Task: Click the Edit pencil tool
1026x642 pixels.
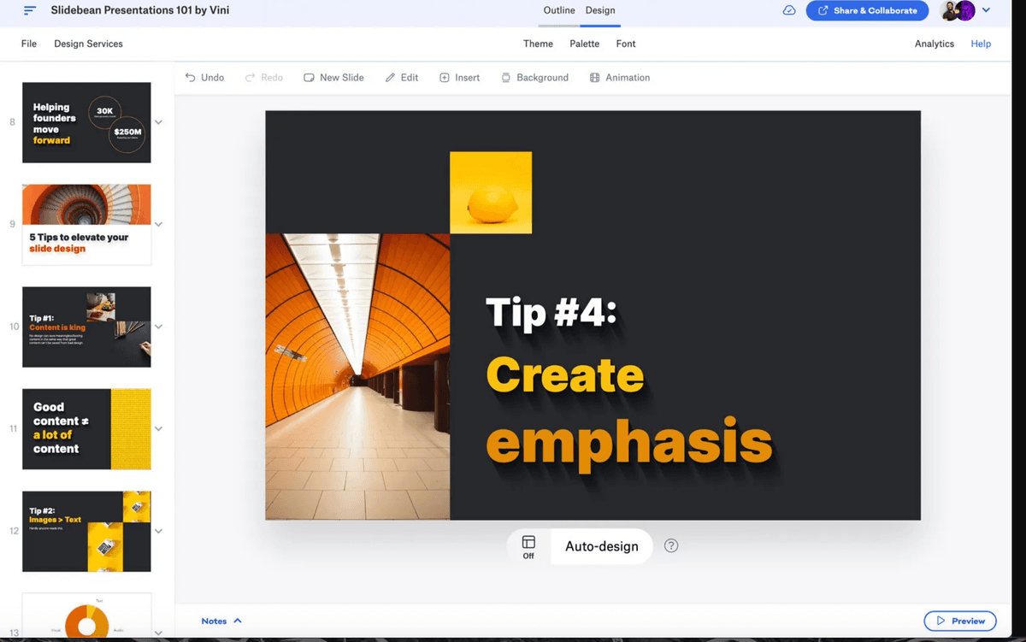Action: pos(401,78)
